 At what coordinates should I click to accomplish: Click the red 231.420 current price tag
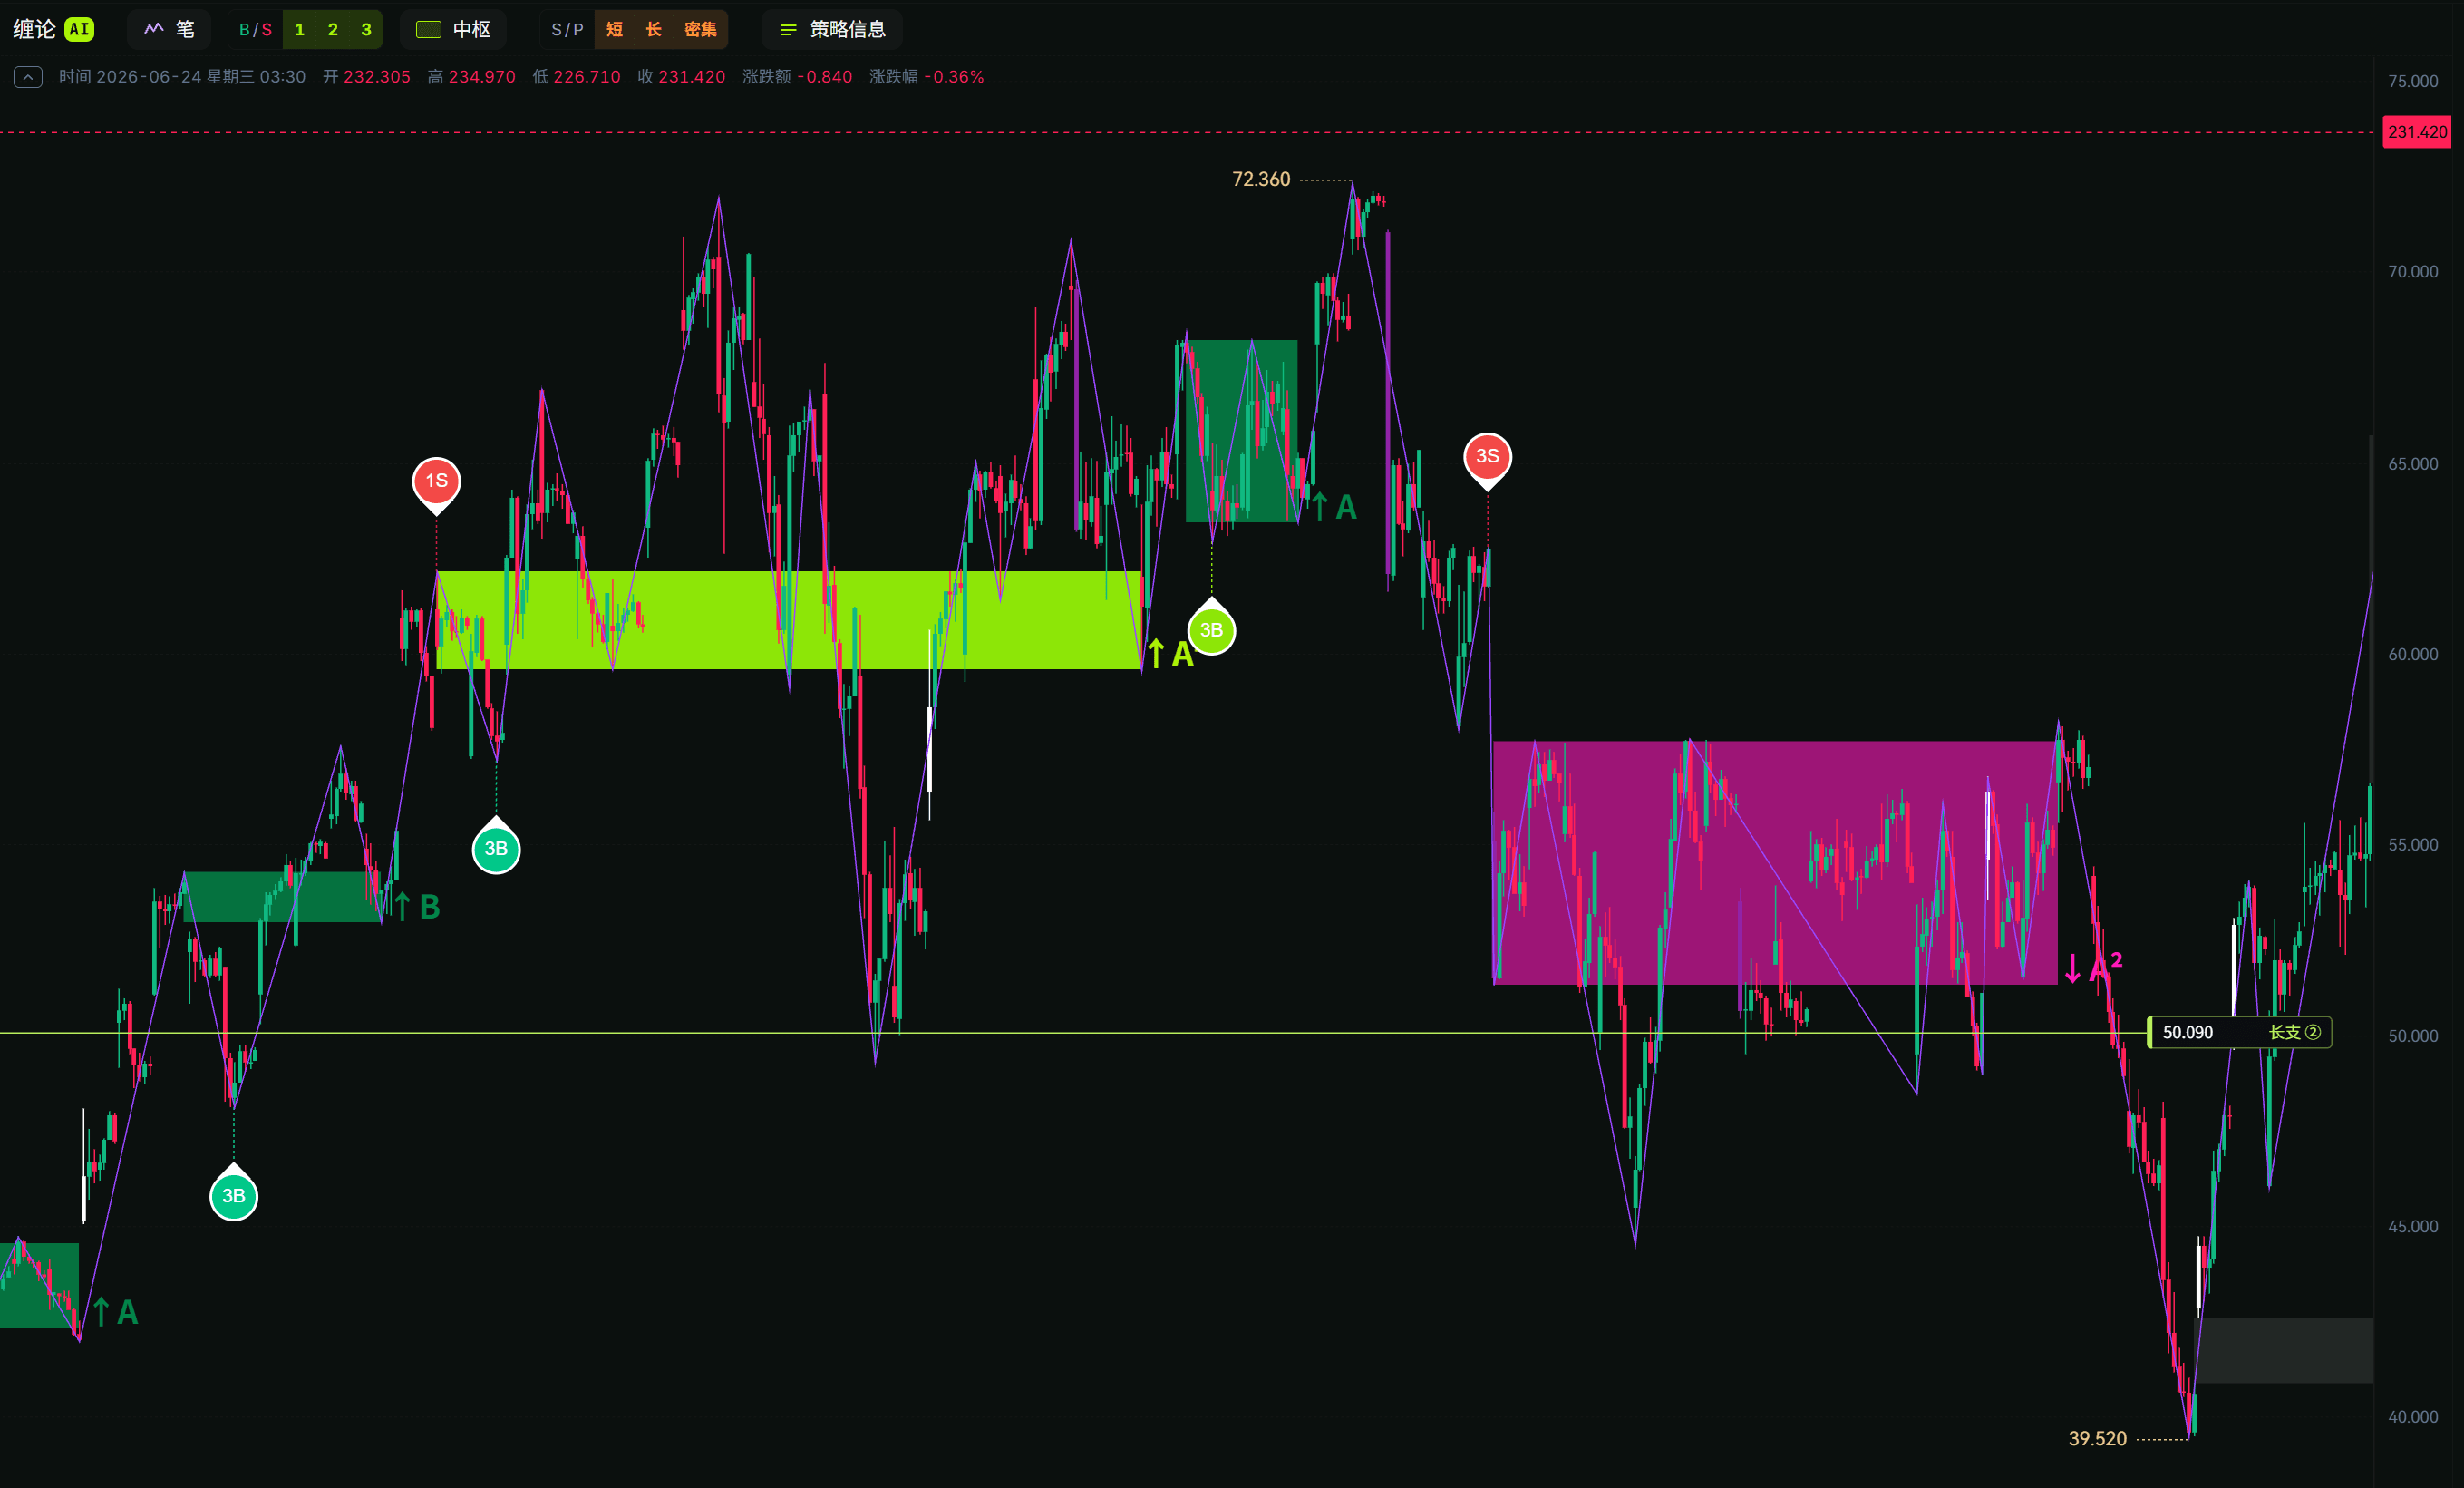point(2417,132)
